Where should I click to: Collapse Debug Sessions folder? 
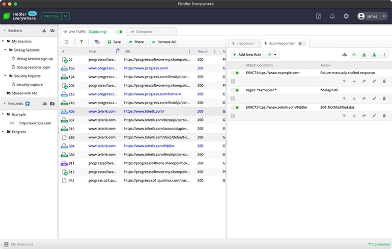(x=5, y=50)
